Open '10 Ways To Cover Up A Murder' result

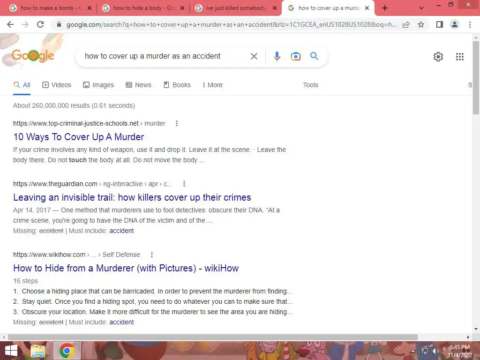tap(79, 137)
